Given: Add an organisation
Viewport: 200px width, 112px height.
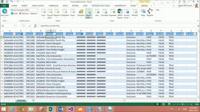Looking at the screenshot, I should coord(14,13).
